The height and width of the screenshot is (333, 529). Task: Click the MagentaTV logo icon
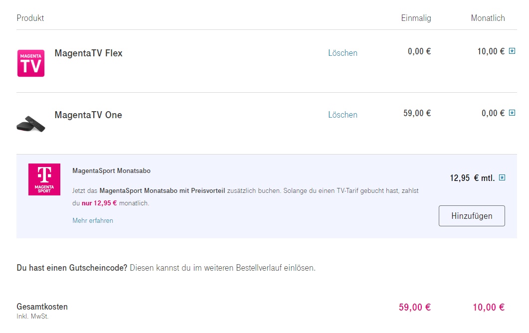pyautogui.click(x=31, y=63)
